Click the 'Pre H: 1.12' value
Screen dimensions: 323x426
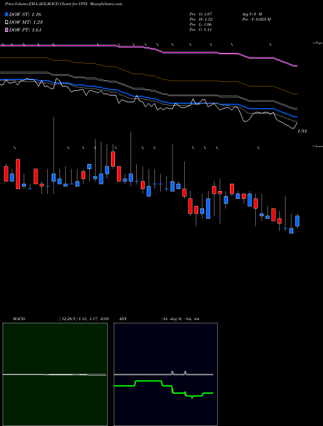(201, 19)
